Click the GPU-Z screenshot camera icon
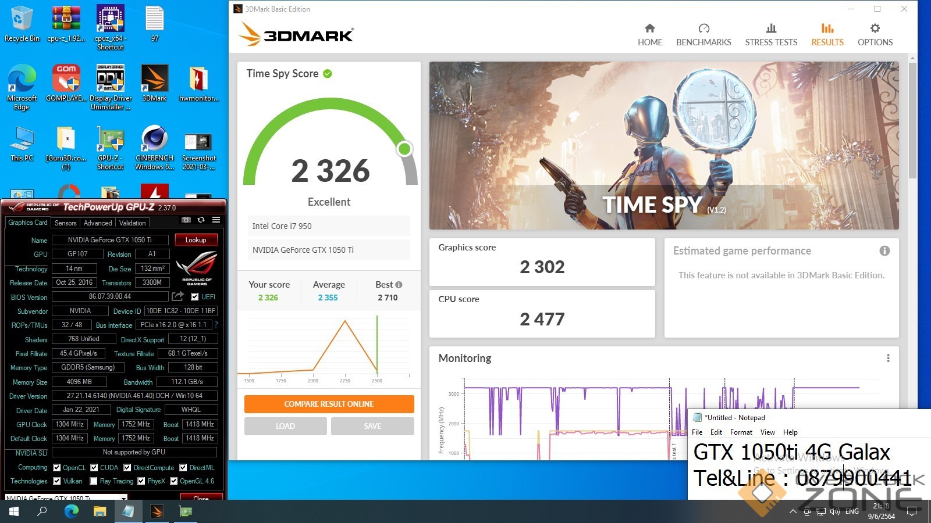Image resolution: width=931 pixels, height=523 pixels. (186, 220)
